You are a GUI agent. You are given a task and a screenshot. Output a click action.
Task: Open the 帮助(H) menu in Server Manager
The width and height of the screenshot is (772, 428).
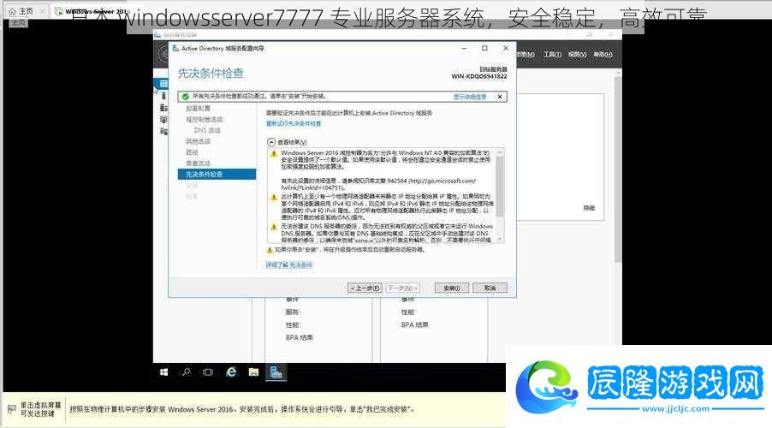(x=603, y=54)
